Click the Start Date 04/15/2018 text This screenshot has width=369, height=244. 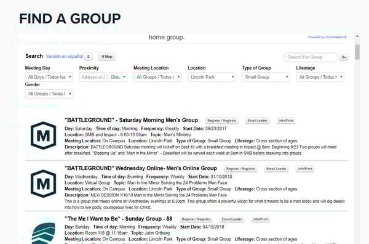202,227
